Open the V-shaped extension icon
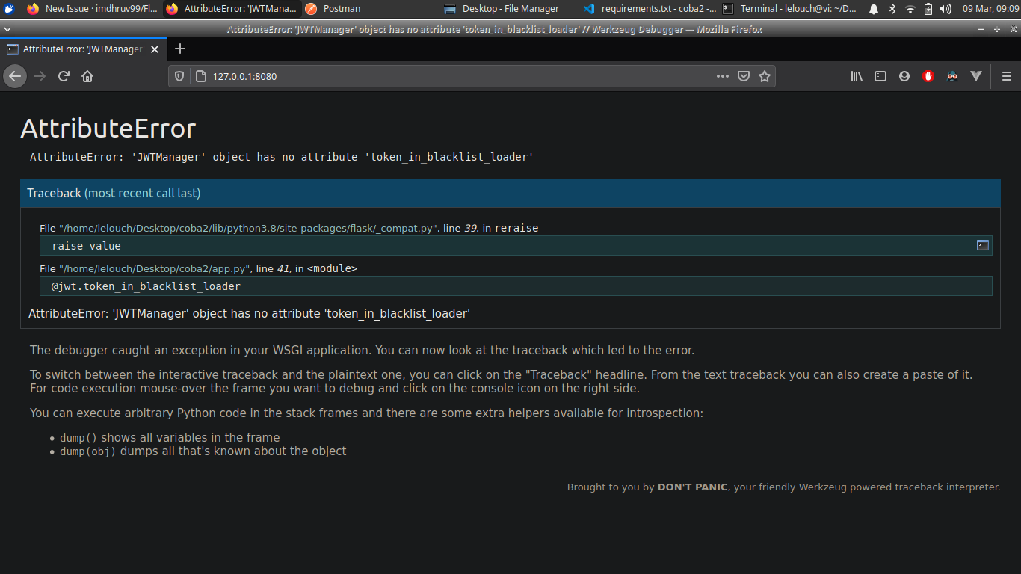This screenshot has height=574, width=1021. [x=976, y=75]
